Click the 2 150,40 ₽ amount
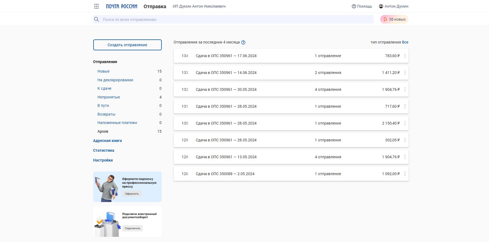The width and height of the screenshot is (489, 242). (391, 123)
